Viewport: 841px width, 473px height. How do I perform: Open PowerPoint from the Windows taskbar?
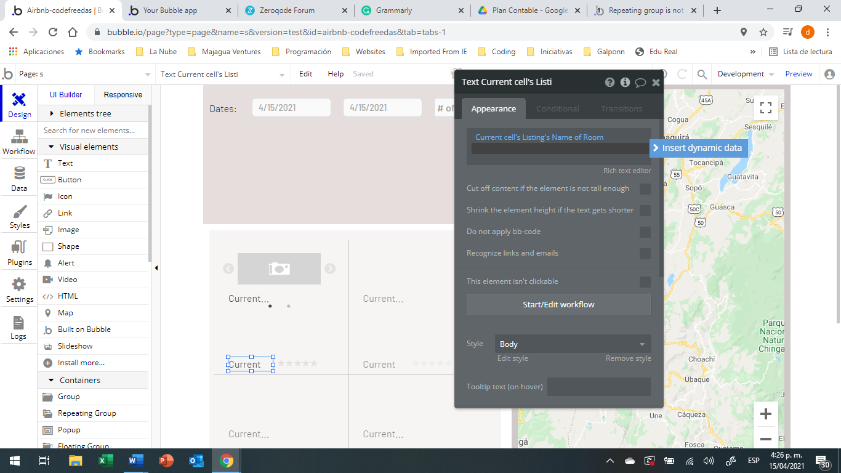(166, 461)
